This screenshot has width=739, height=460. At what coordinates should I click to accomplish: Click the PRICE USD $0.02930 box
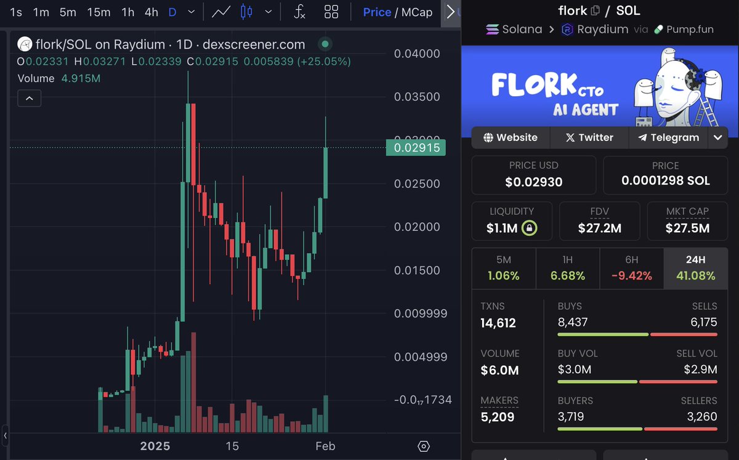pos(534,175)
